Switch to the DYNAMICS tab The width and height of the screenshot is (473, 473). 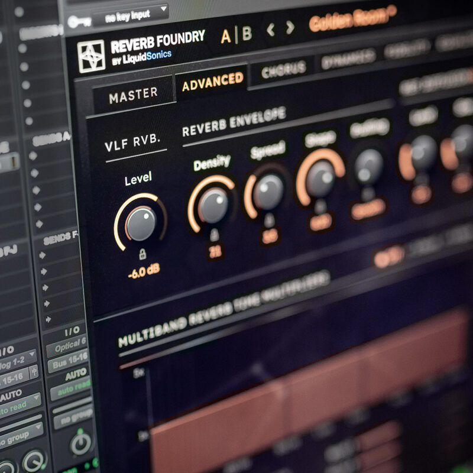pos(348,58)
